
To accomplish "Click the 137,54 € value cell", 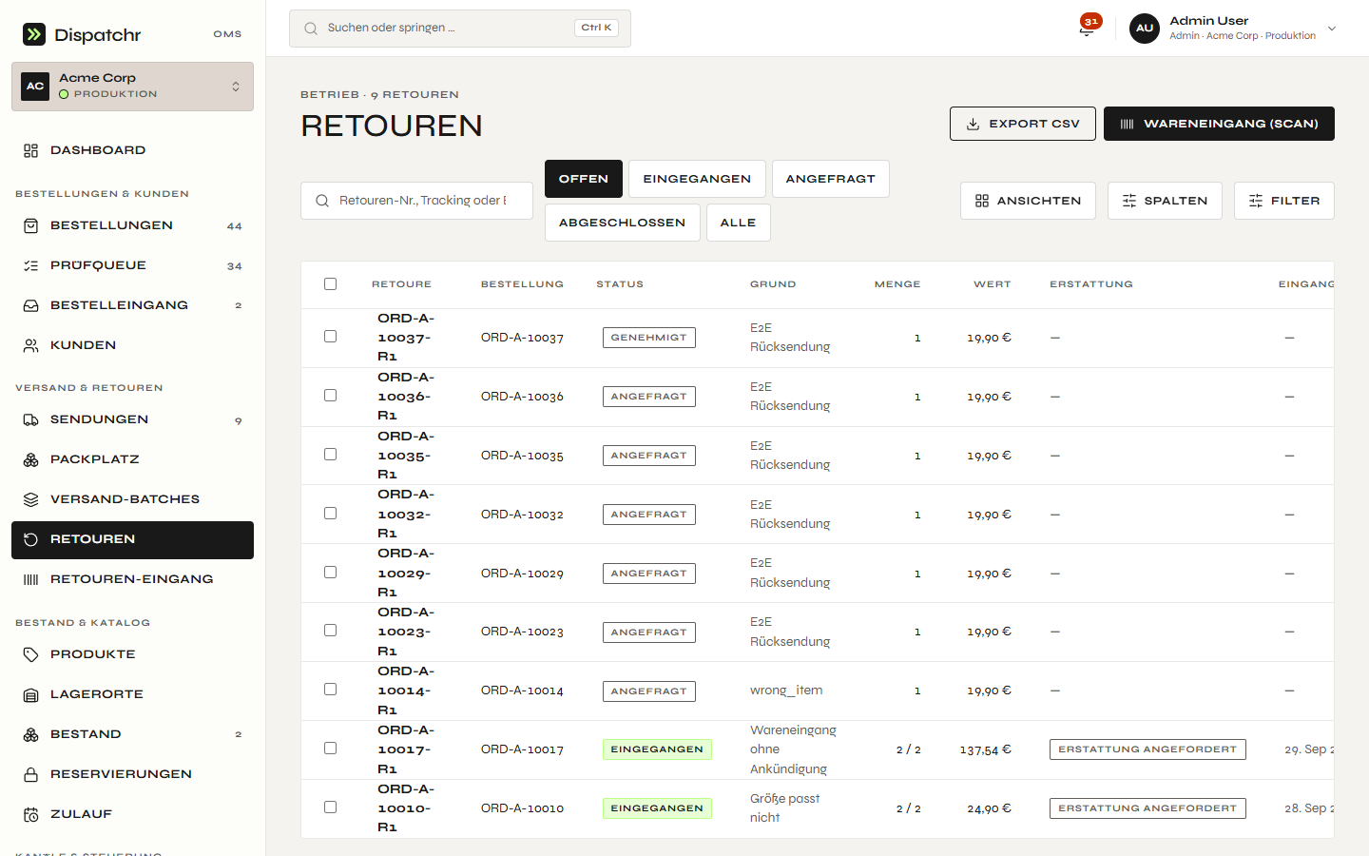I will tap(985, 749).
